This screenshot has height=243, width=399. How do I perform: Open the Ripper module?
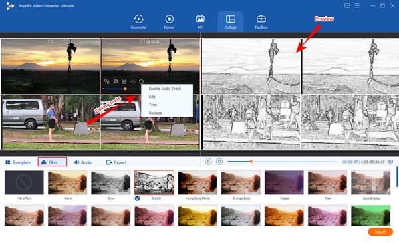pyautogui.click(x=169, y=22)
